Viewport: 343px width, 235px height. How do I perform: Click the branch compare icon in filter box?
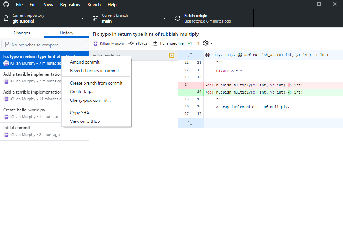pos(7,45)
